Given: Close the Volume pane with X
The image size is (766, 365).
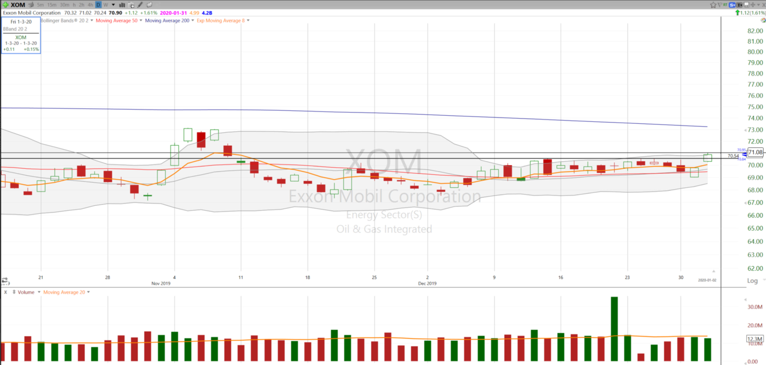Looking at the screenshot, I should [5, 292].
